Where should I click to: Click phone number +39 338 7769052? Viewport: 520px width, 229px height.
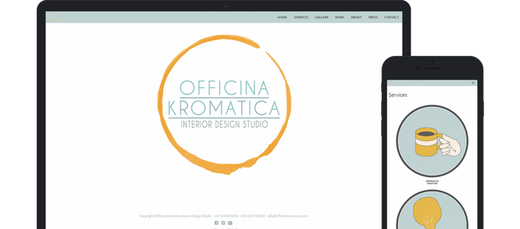click(253, 216)
